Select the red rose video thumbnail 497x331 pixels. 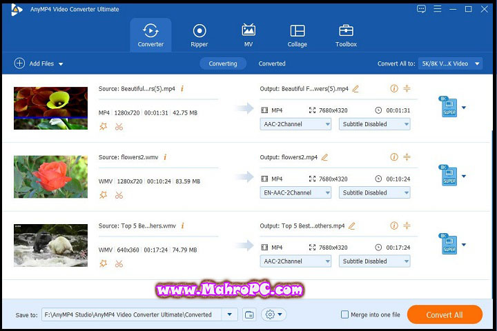coord(50,177)
